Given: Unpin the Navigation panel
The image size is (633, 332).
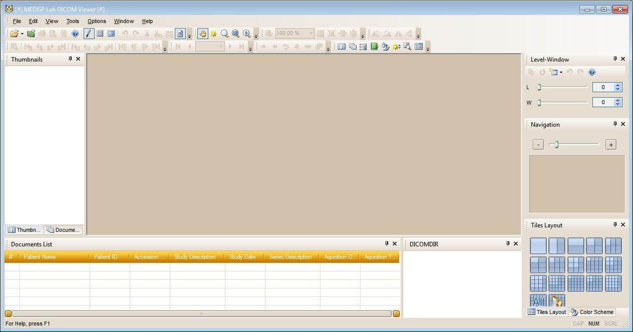Looking at the screenshot, I should coord(615,124).
